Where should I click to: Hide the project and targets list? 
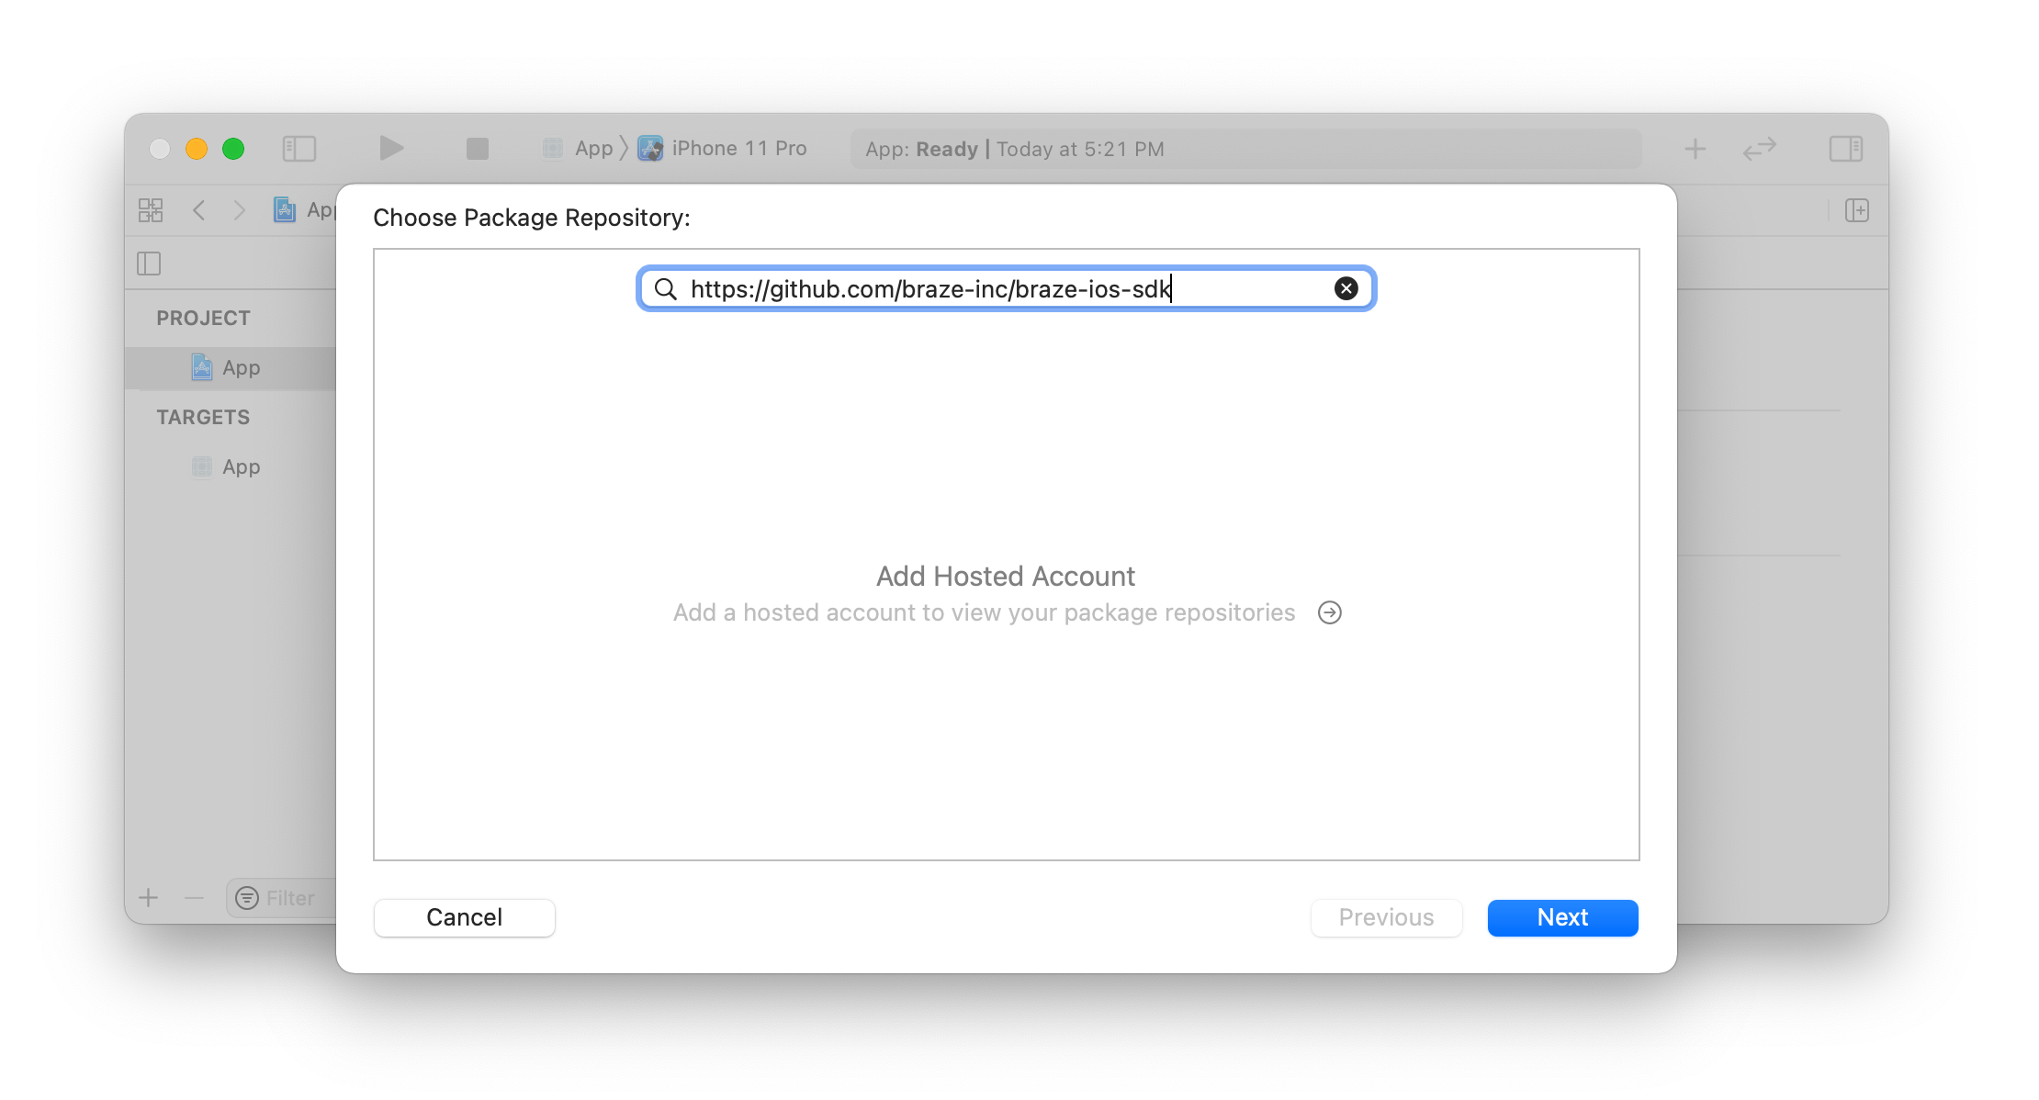[149, 264]
